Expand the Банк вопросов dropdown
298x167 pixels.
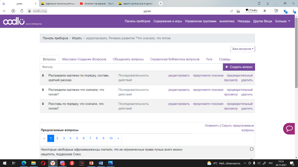243,49
